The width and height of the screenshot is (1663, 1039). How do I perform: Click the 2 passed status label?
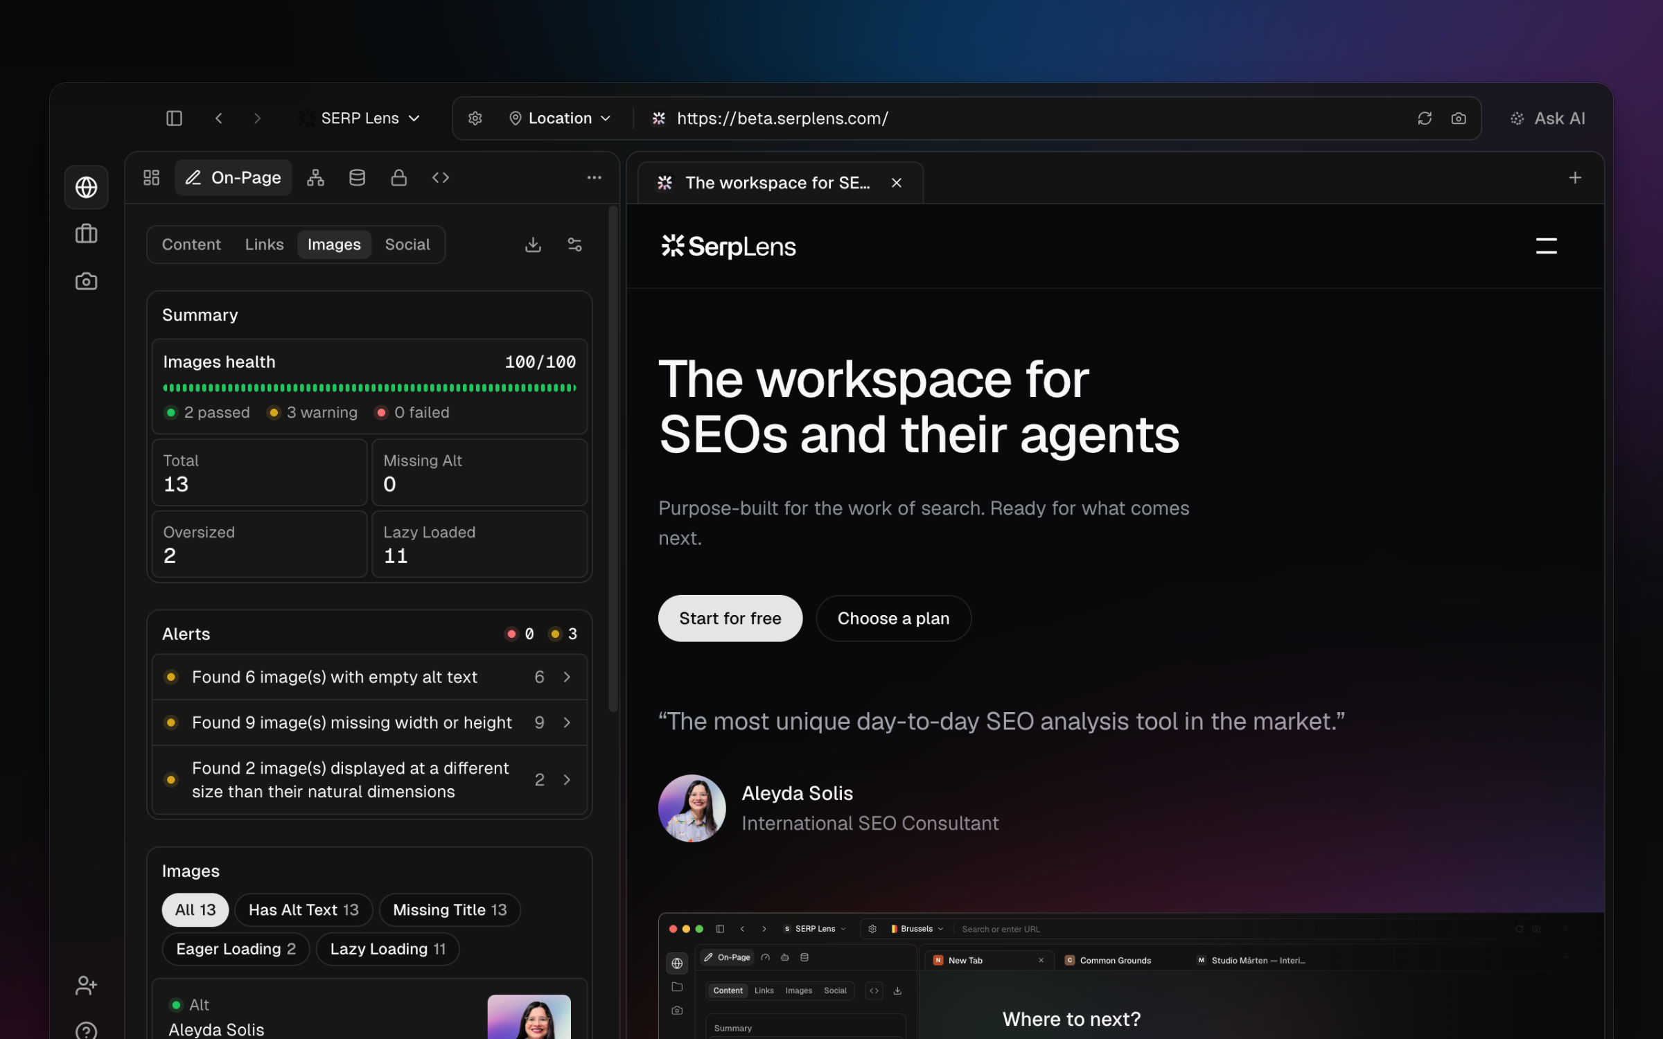pyautogui.click(x=207, y=413)
